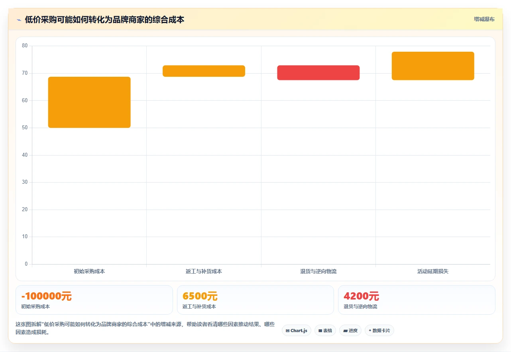Viewport: 511px width, 352px height.
Task: Click y-axis tick value 50
Action: click(25, 128)
